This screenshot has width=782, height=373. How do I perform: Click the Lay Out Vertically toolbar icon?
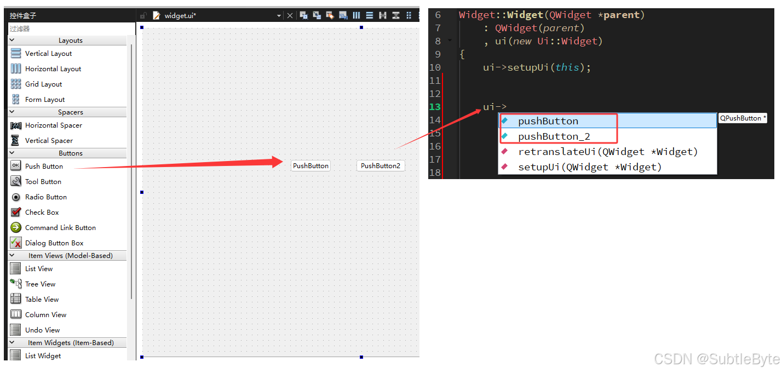[x=370, y=15]
